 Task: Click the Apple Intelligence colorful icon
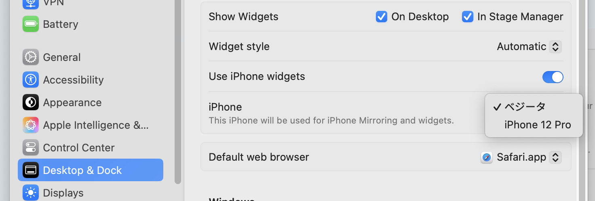[31, 125]
